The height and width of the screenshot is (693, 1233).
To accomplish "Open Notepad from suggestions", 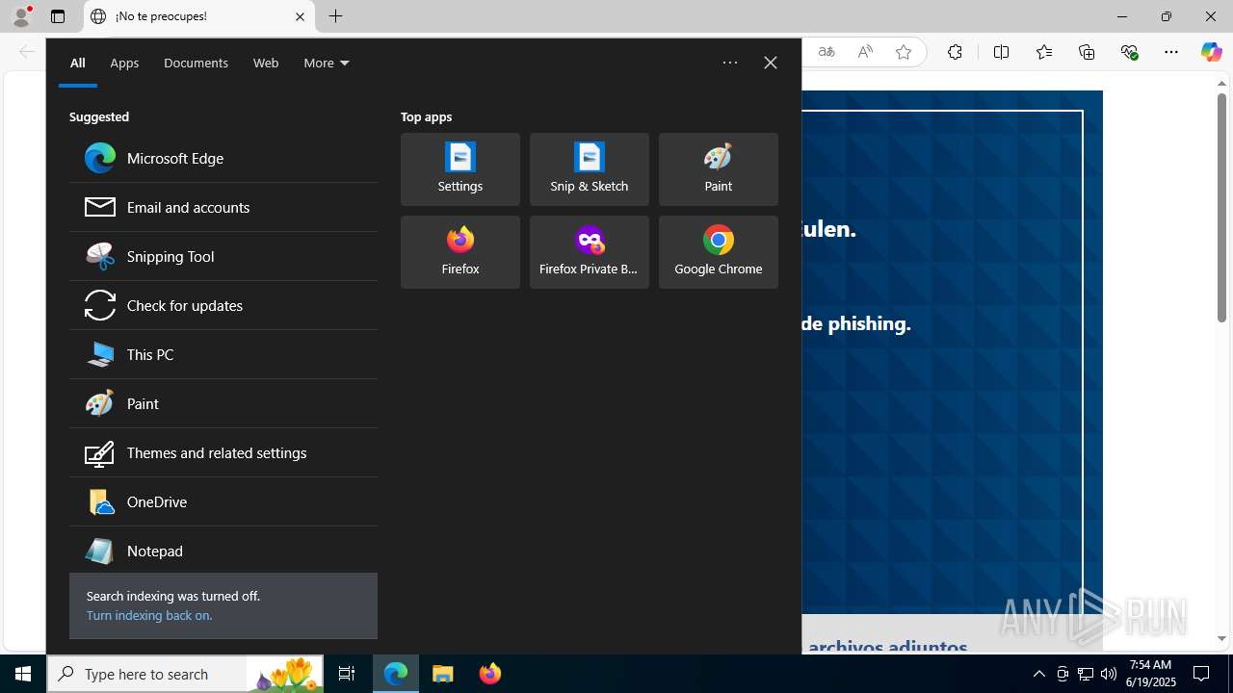I will pos(223,551).
